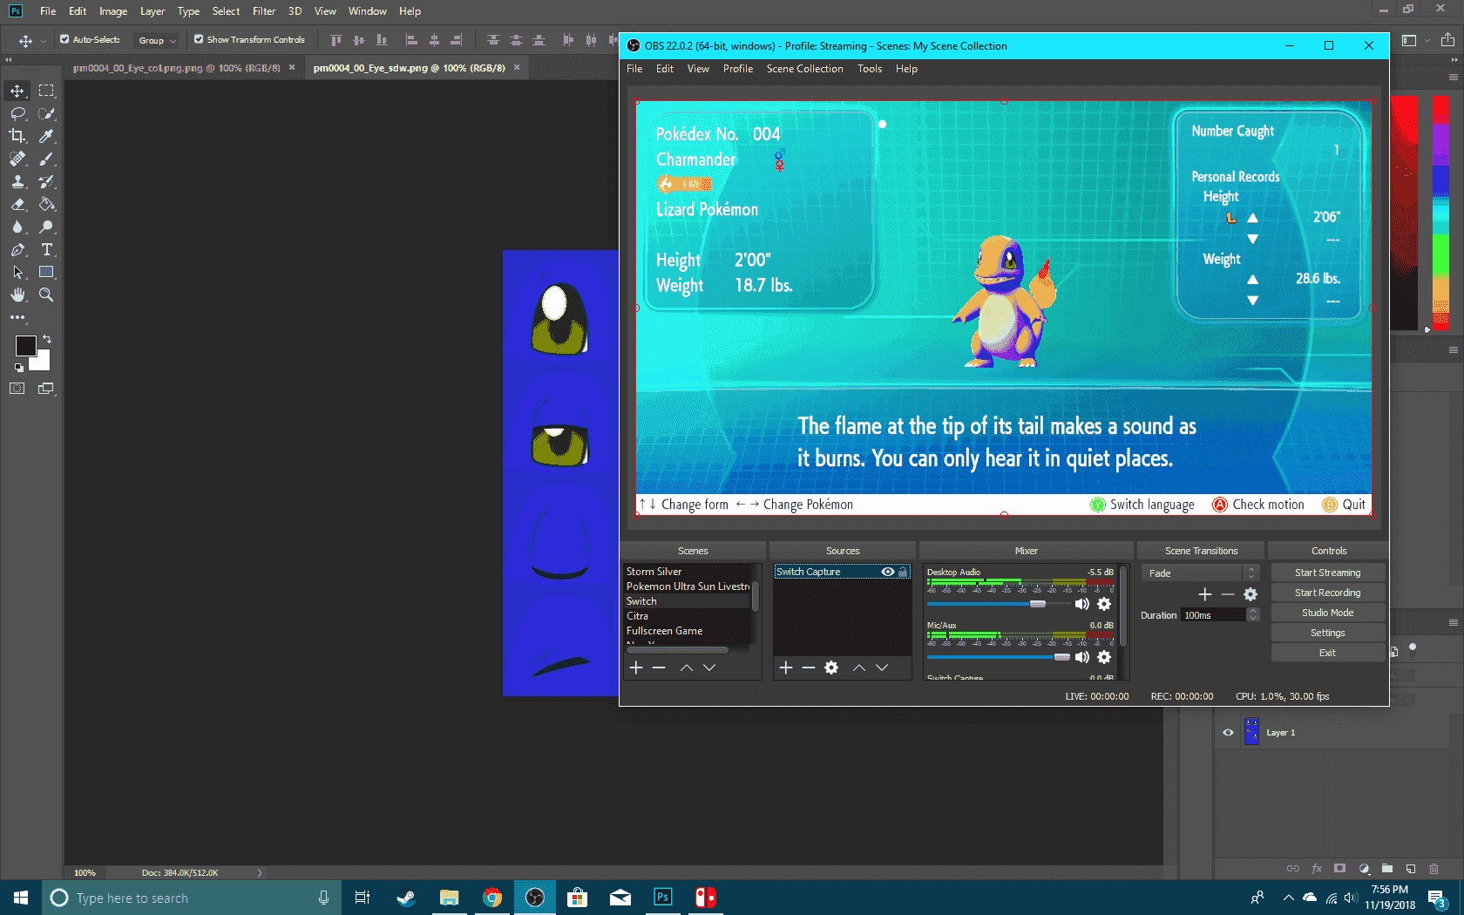Screen dimensions: 1464x915
Task: Open the OBS Scene Collection menu
Action: pos(804,69)
